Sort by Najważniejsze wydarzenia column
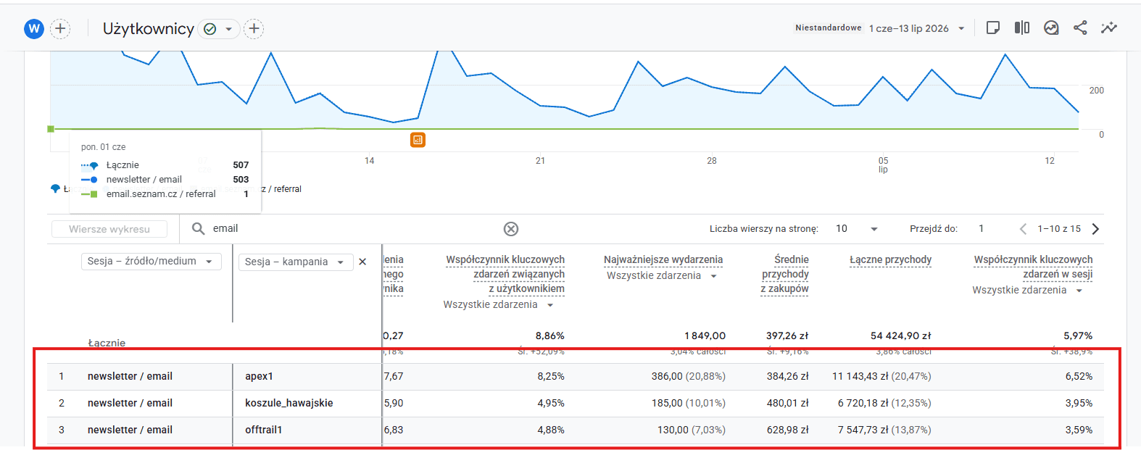The height and width of the screenshot is (450, 1141). pyautogui.click(x=663, y=259)
